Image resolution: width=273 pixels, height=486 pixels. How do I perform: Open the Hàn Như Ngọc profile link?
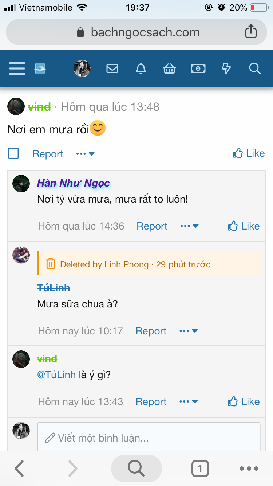73,183
